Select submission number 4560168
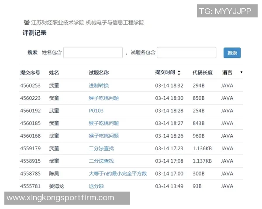The image size is (262, 209). pyautogui.click(x=31, y=136)
